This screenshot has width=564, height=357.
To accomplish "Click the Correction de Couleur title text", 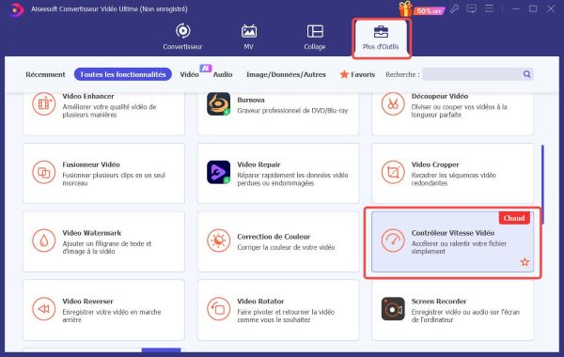I will pyautogui.click(x=274, y=237).
